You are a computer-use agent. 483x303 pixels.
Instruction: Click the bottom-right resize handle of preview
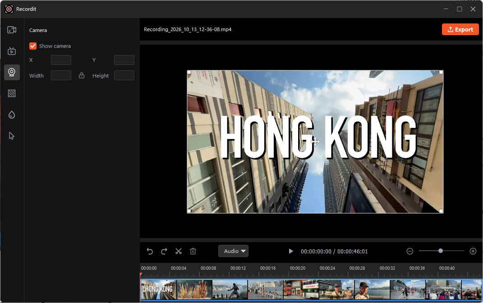pos(441,211)
